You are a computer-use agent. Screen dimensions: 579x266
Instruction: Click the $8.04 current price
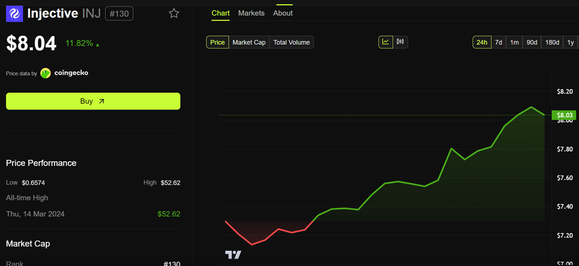pos(31,43)
